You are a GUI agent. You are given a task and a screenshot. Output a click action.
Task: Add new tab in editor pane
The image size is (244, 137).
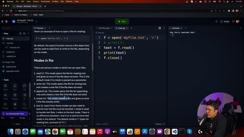[131, 28]
